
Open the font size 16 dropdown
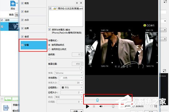(x=71, y=83)
